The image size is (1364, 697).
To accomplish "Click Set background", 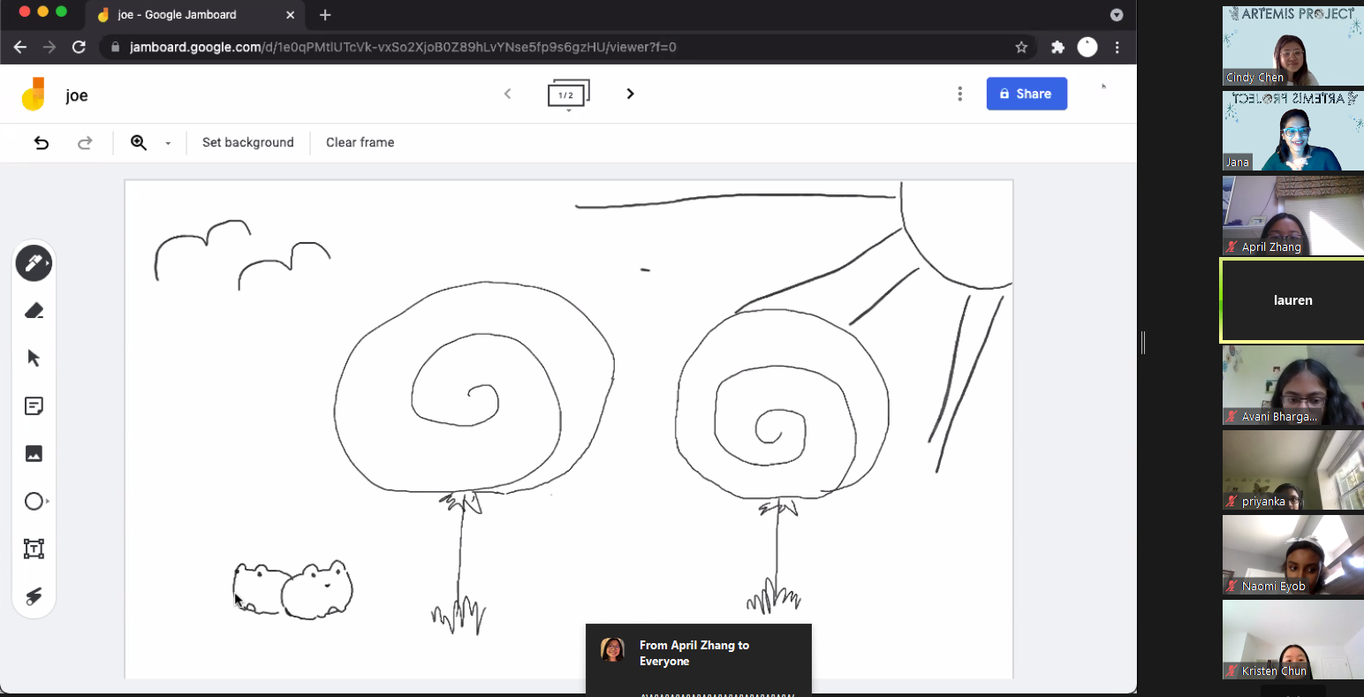I will pos(247,142).
